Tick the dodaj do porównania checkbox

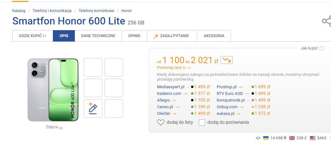202,122
